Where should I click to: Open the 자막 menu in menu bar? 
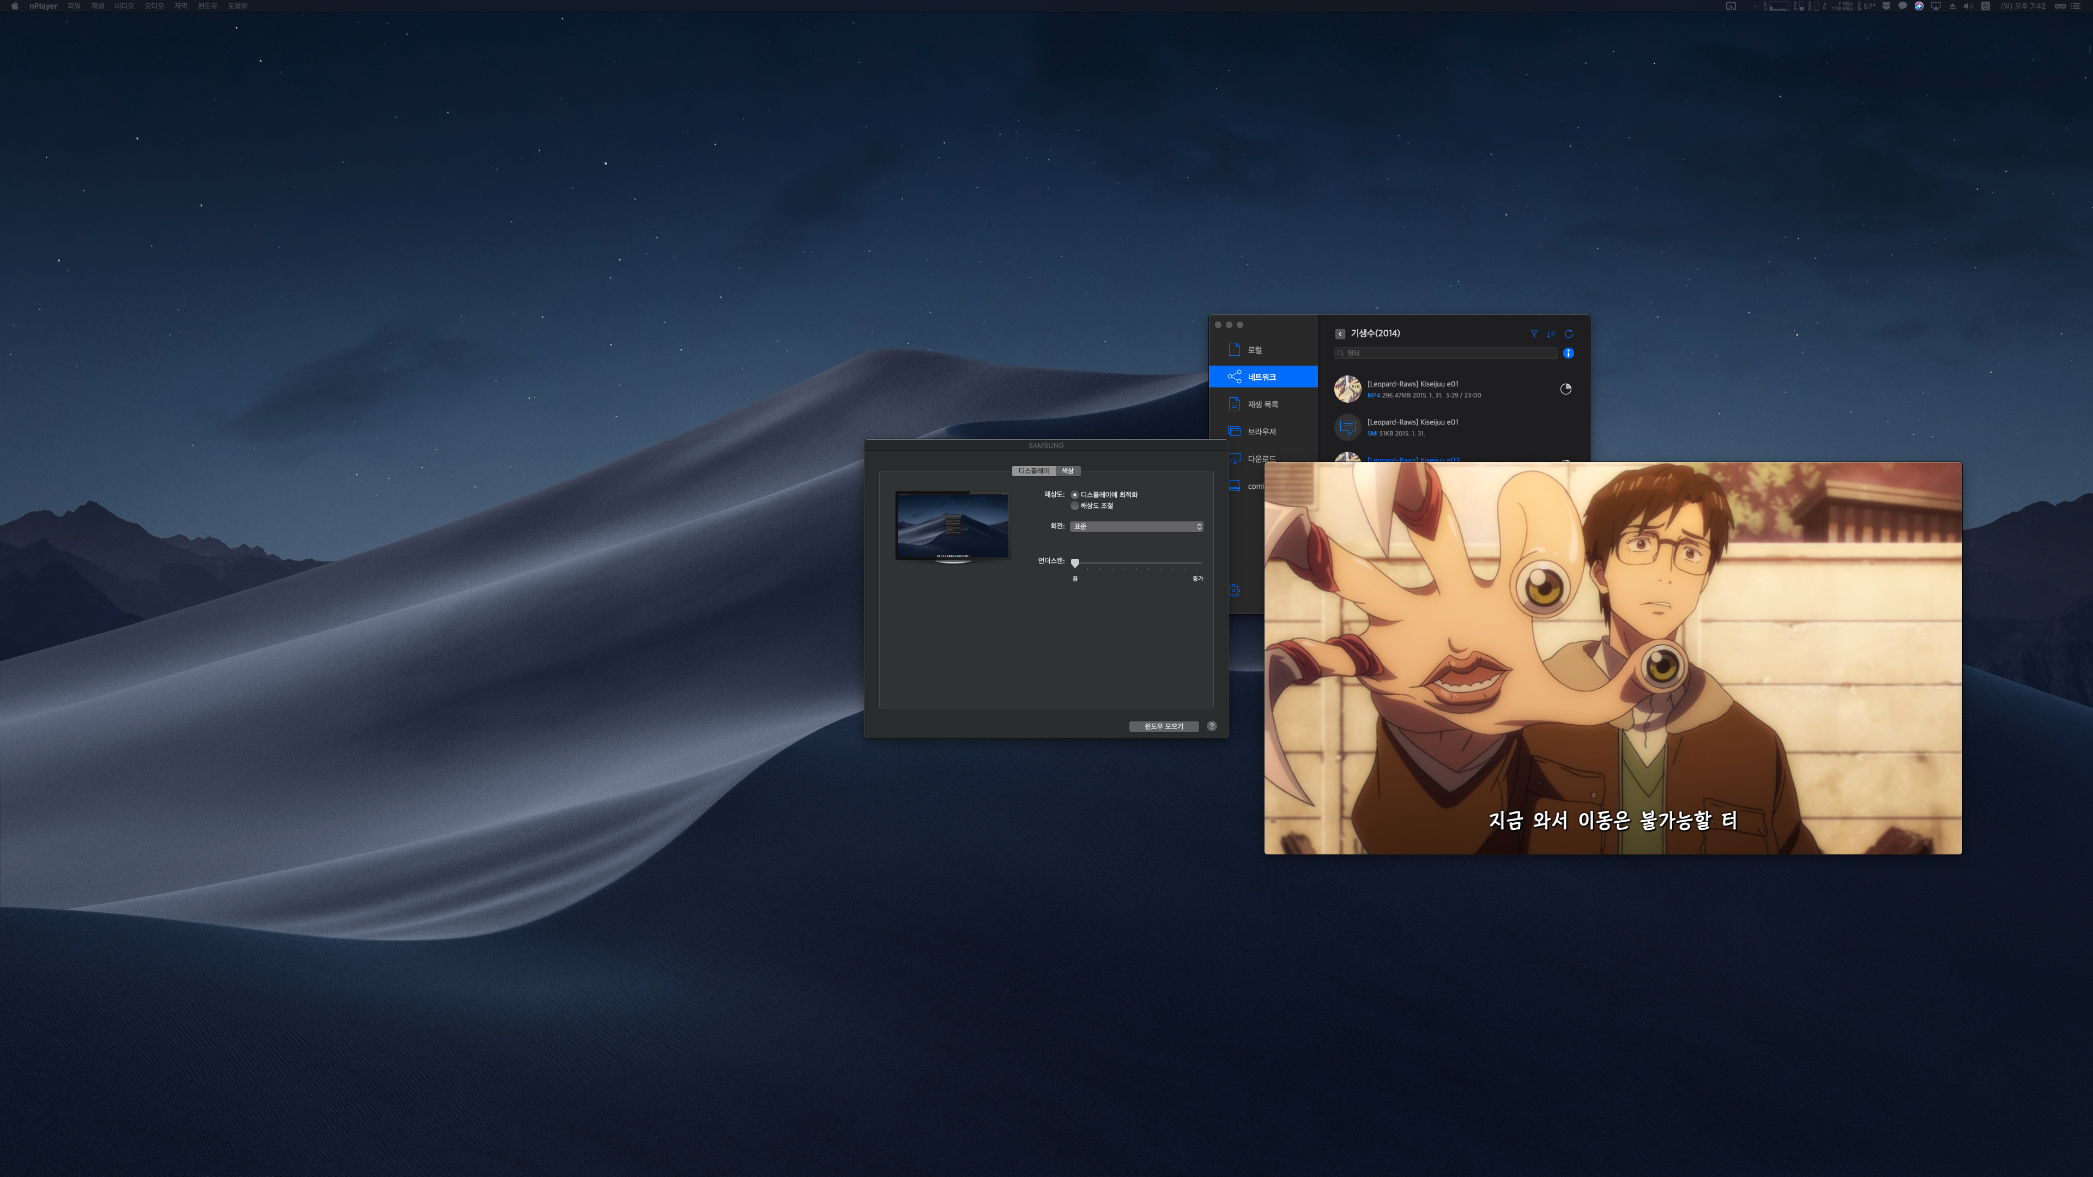coord(180,5)
